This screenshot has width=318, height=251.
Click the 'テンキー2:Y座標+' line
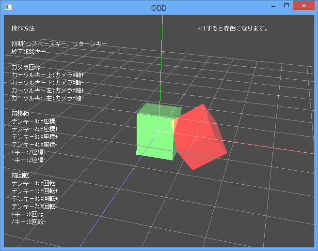(35, 129)
